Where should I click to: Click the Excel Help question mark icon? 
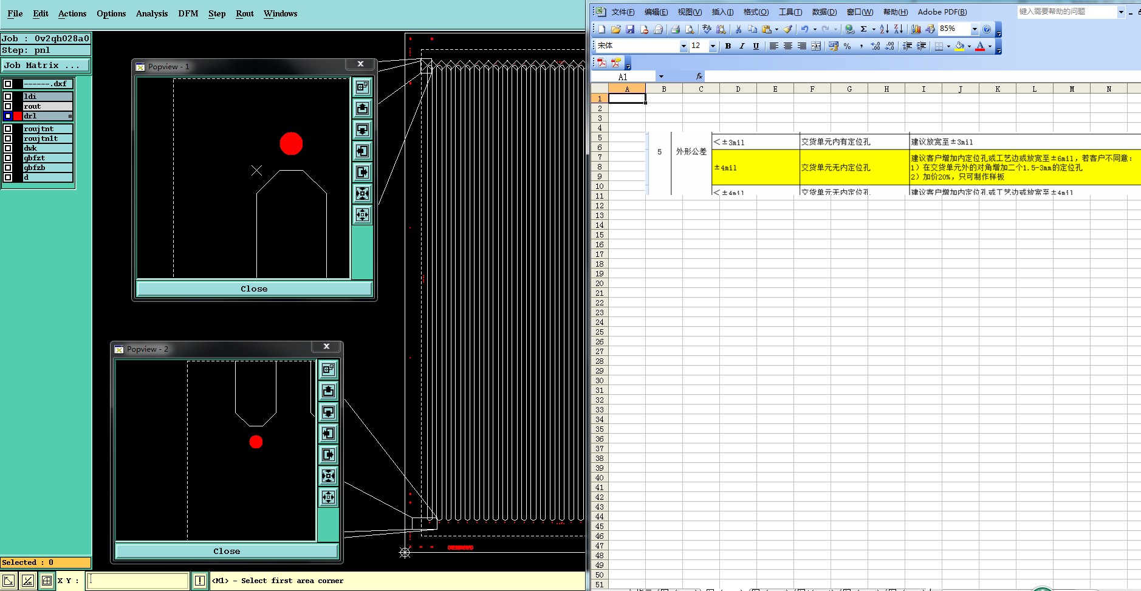coord(987,29)
